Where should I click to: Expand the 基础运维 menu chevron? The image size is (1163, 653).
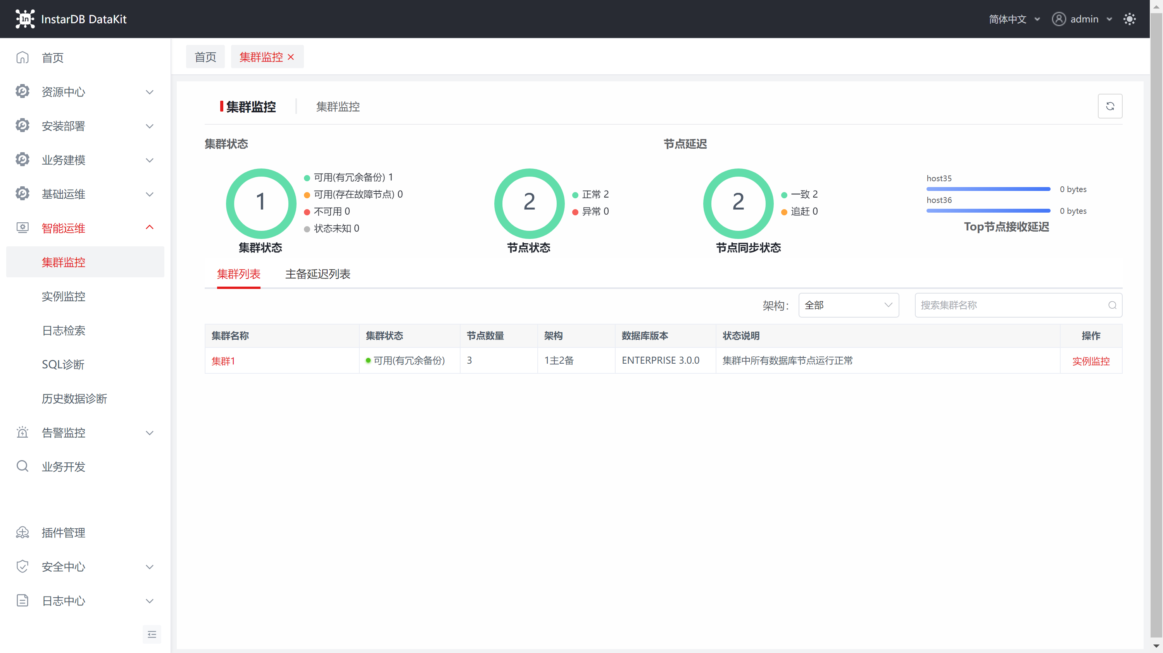149,194
